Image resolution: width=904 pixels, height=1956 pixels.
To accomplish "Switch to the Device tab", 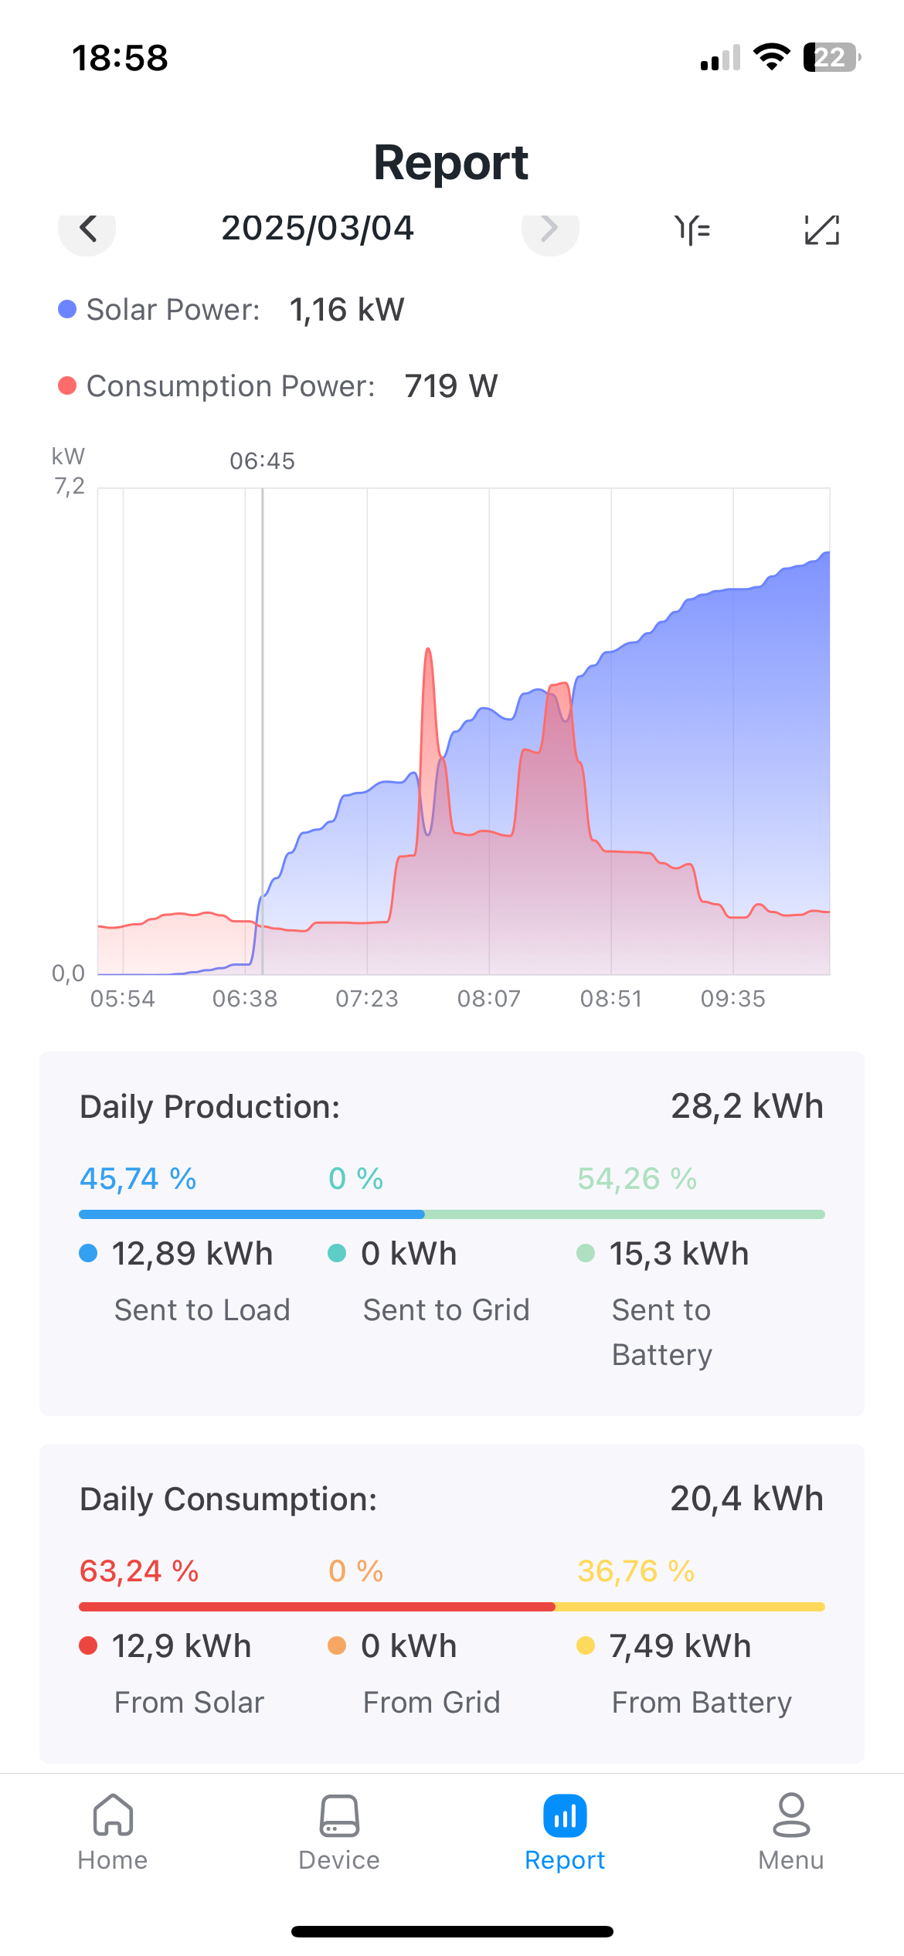I will (339, 1832).
